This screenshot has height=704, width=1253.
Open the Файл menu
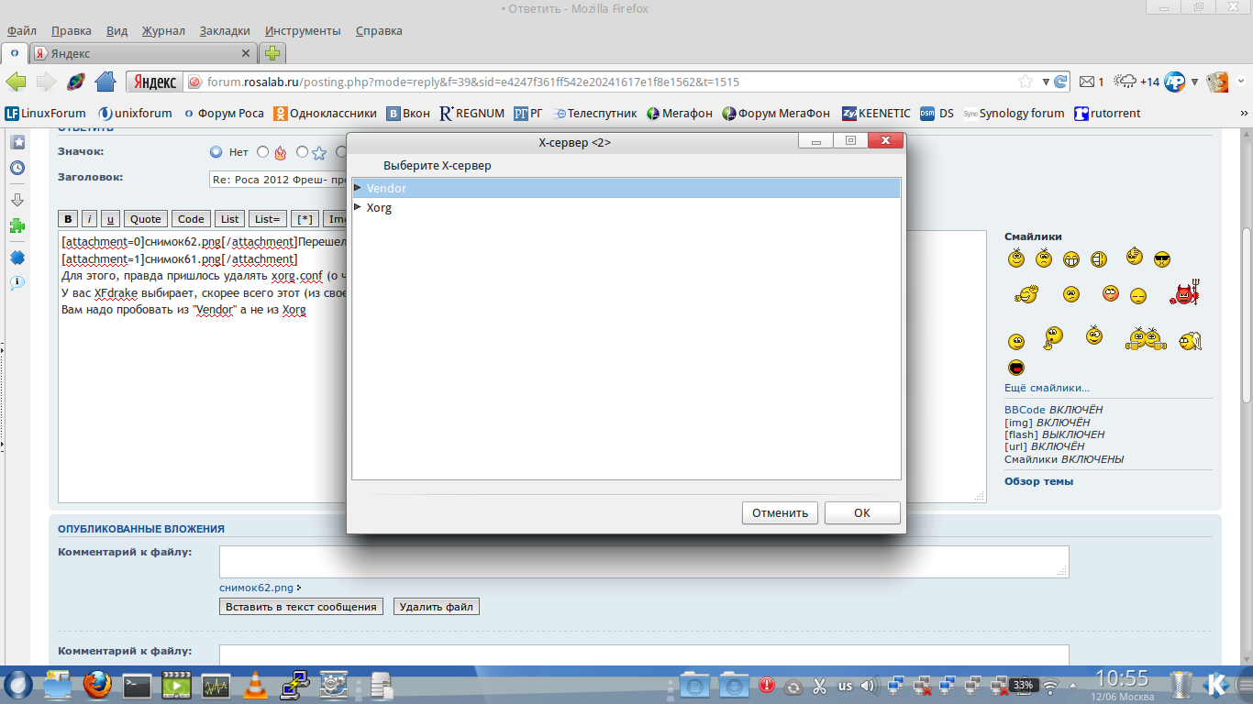click(21, 30)
